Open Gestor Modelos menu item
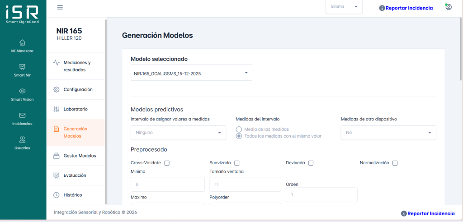This screenshot has width=463, height=222. point(80,156)
